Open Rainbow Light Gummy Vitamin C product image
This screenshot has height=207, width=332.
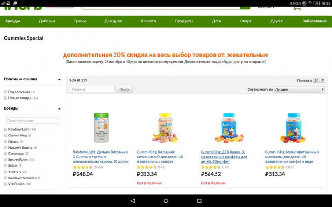[x=101, y=128]
